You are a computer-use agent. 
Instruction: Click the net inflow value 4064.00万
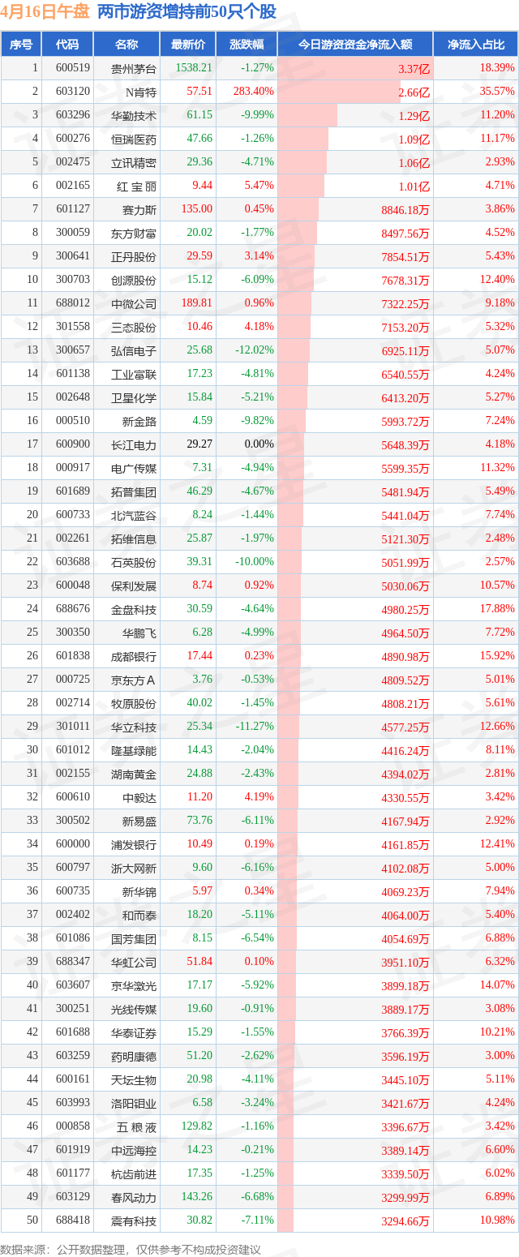click(405, 916)
